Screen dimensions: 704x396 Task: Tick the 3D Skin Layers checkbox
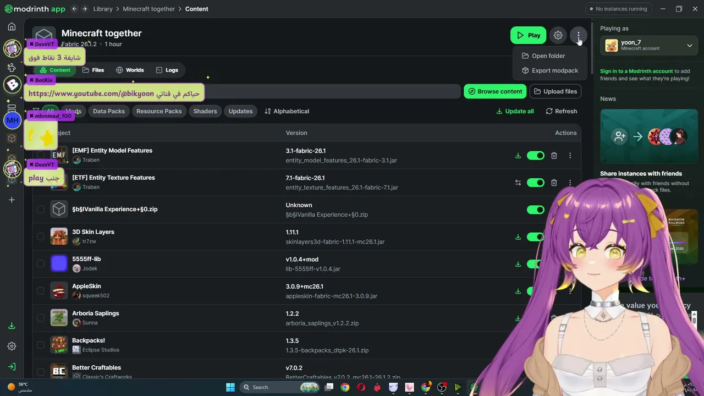click(x=41, y=237)
